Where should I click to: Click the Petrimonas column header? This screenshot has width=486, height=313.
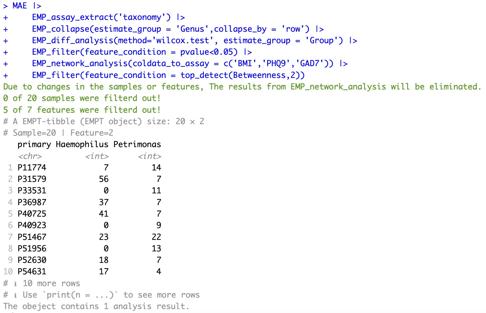pyautogui.click(x=137, y=144)
